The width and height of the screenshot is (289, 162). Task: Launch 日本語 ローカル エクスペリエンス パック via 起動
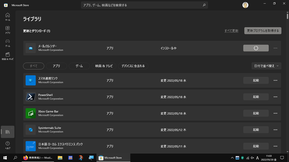[x=256, y=146]
